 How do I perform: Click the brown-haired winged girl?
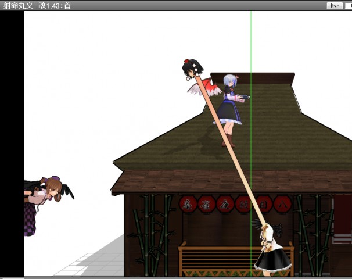coord(48,206)
